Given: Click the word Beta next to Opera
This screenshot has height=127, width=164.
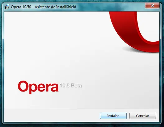Looking at the screenshot, I should pyautogui.click(x=76, y=86).
